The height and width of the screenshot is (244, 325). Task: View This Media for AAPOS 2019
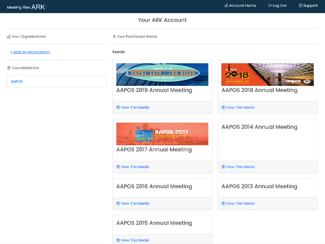133,107
